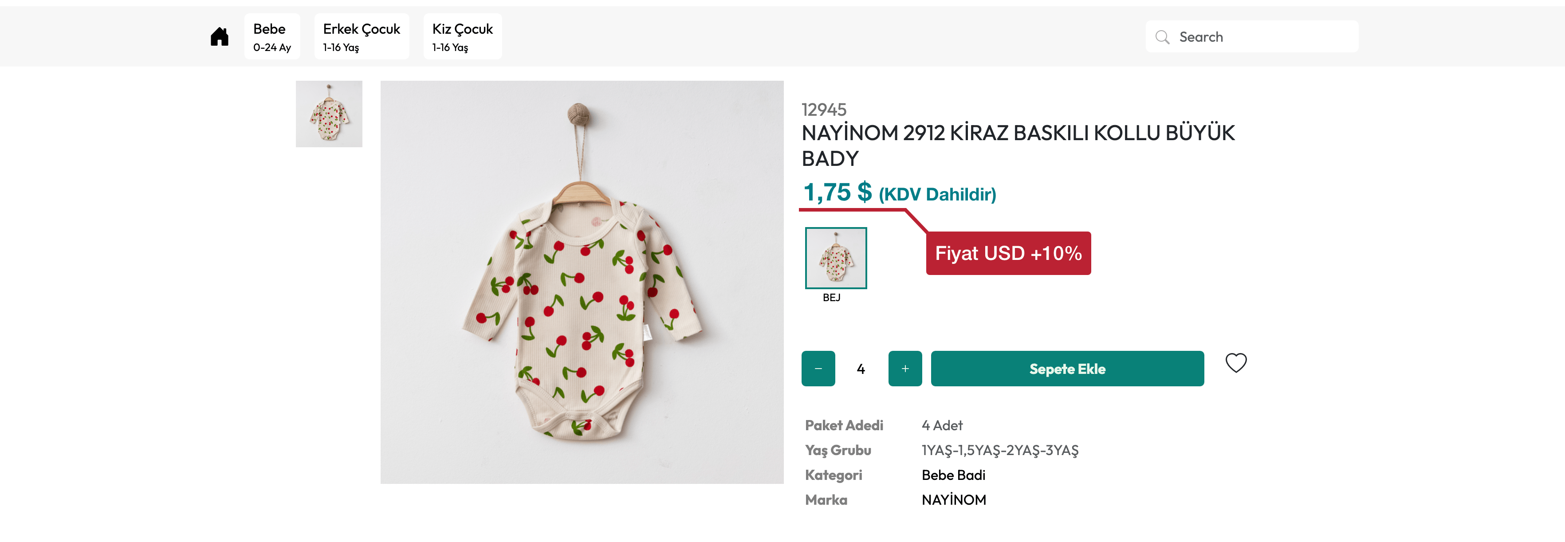The image size is (1565, 542).
Task: Decrease quantity with the minus button
Action: 818,368
